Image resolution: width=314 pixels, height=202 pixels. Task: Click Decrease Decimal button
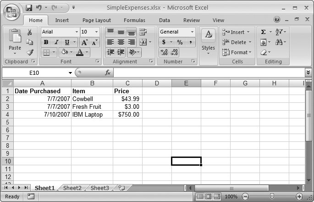(174, 52)
